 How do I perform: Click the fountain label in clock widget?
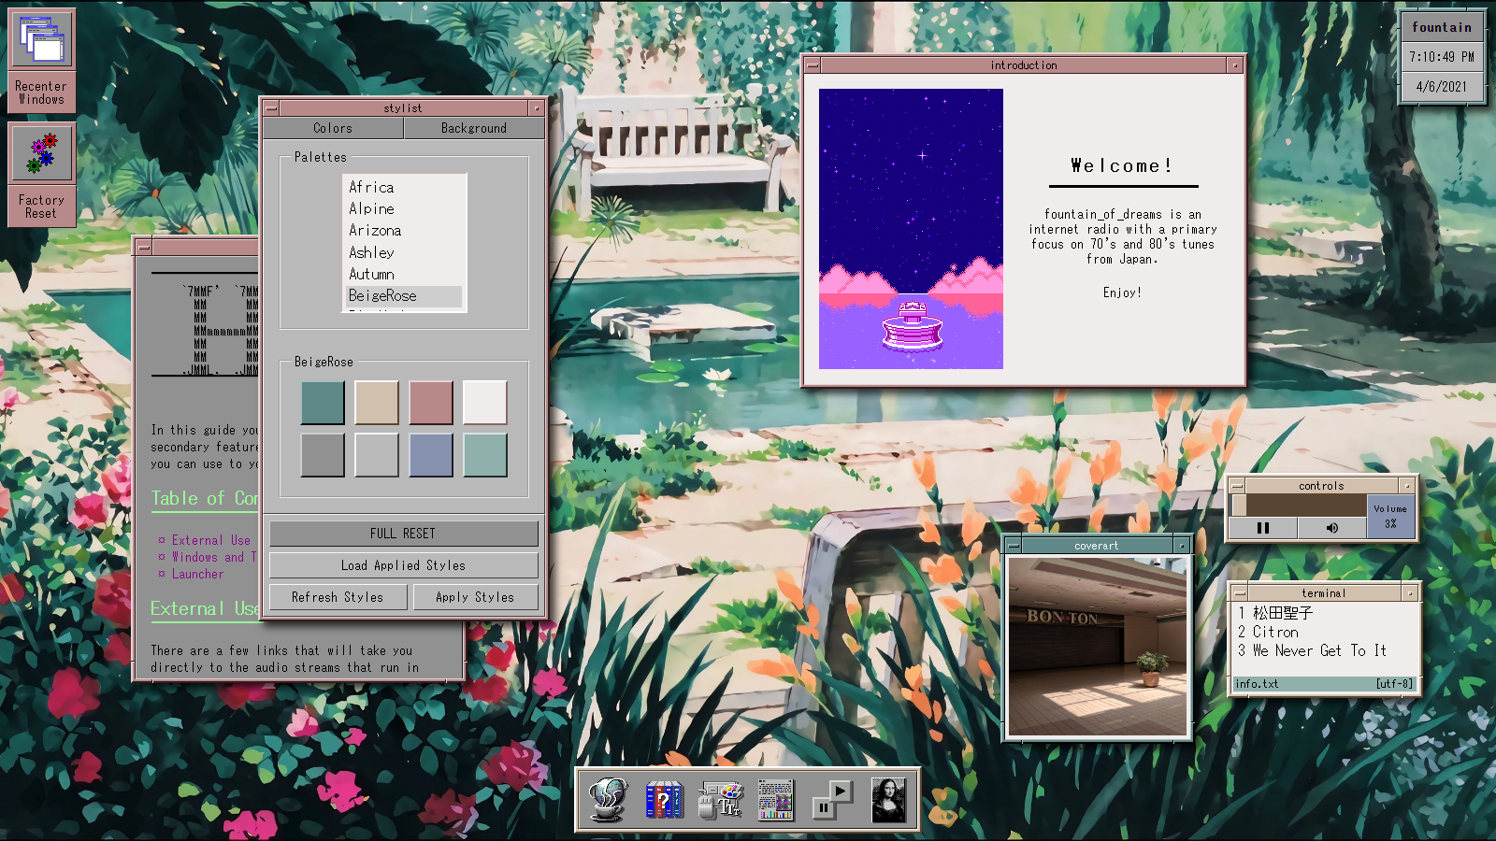1442,27
